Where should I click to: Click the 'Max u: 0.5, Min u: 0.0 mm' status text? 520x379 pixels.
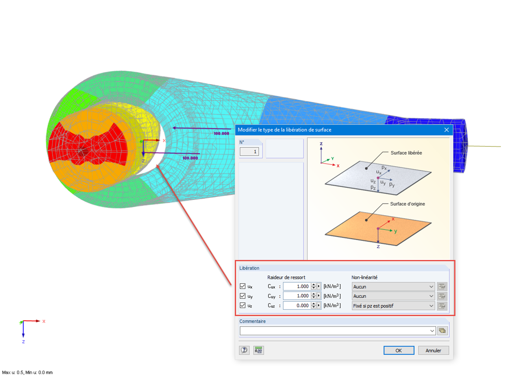27,372
